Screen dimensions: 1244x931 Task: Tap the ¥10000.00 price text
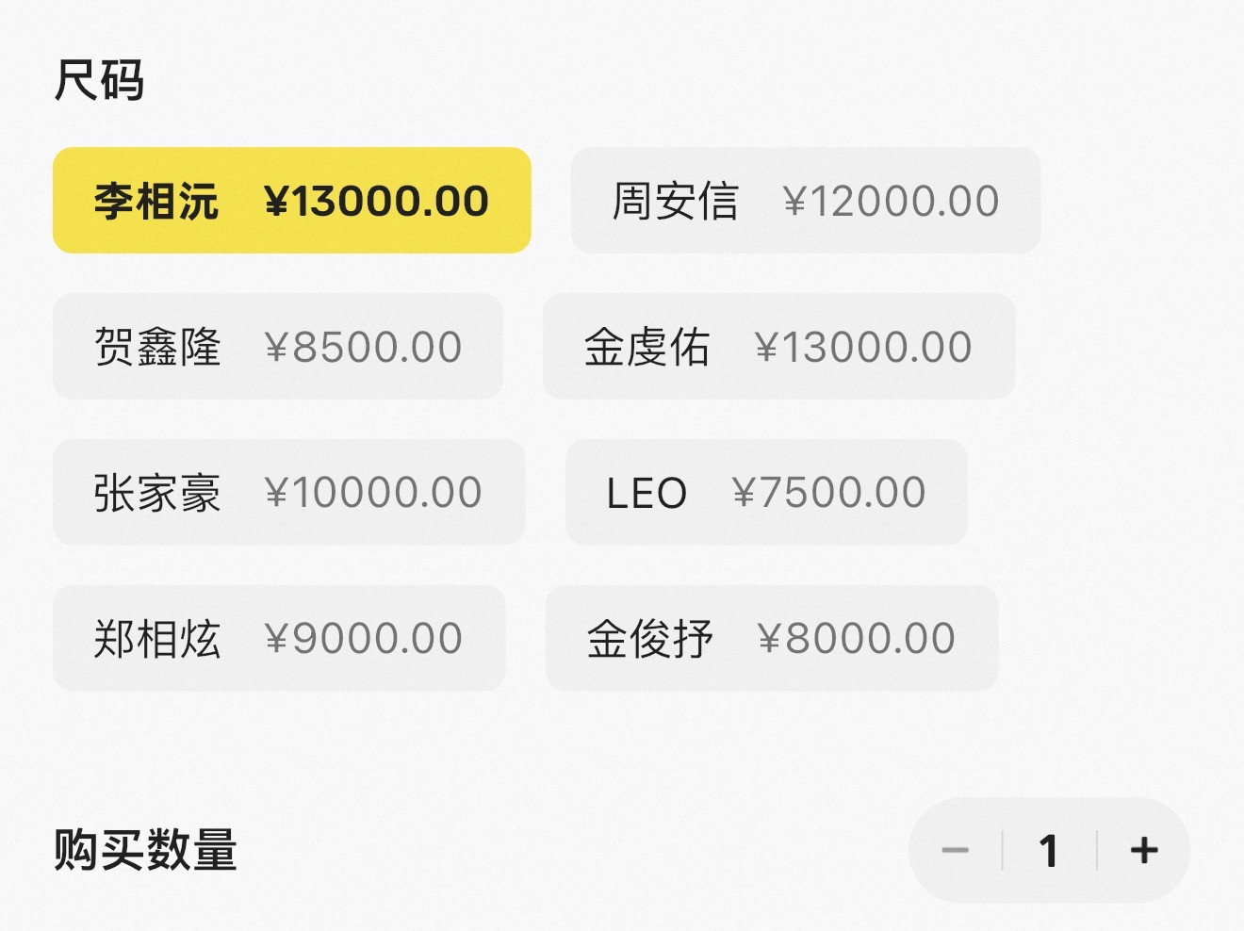[374, 493]
